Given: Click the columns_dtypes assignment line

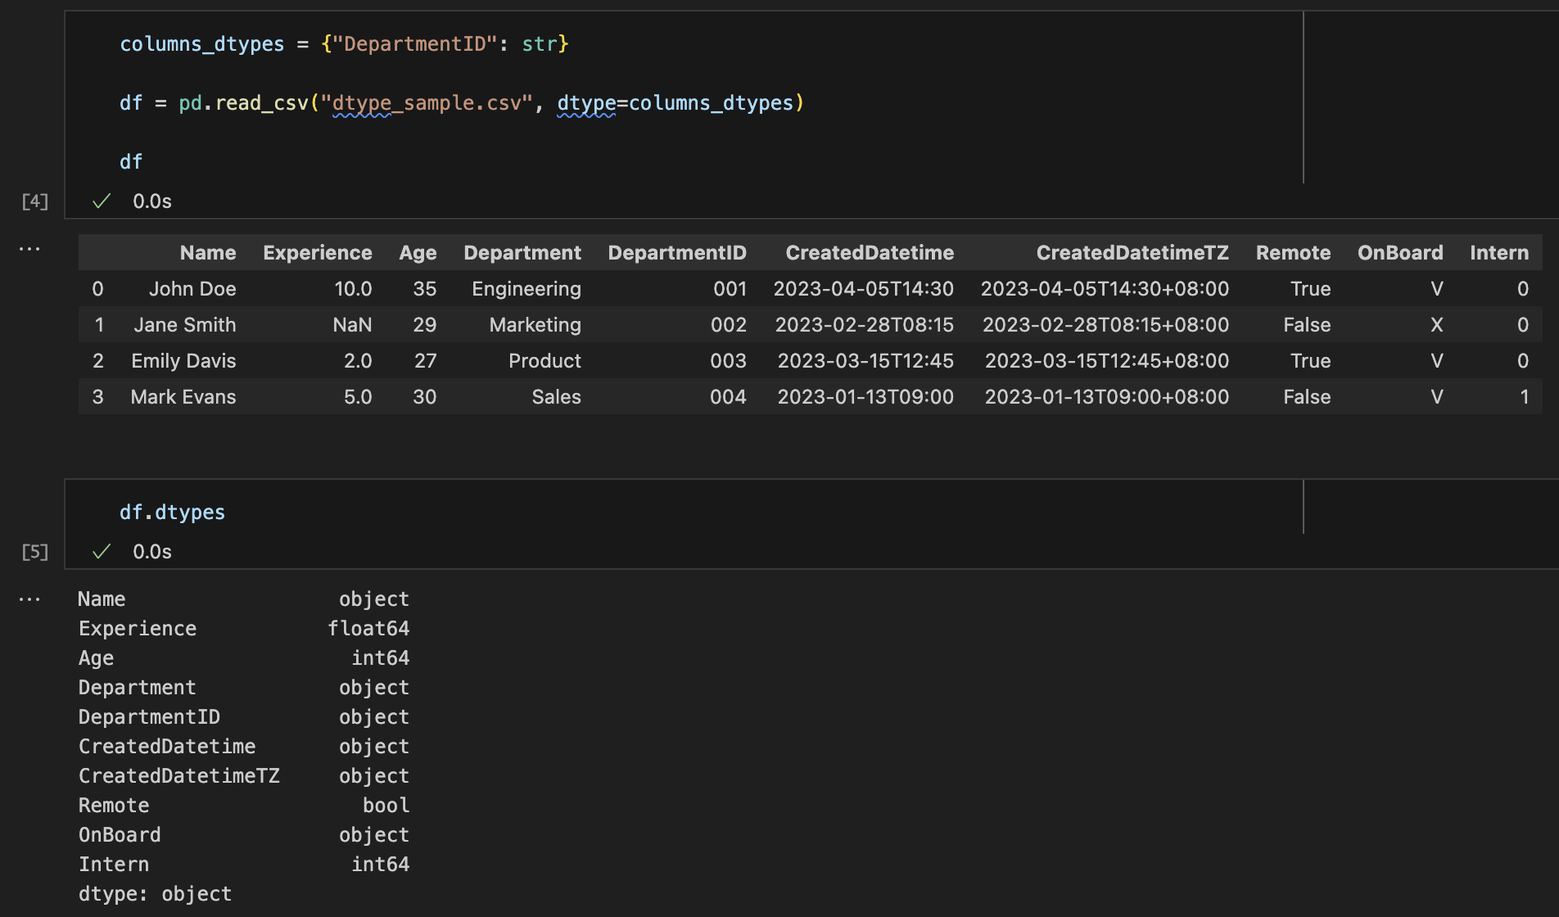Looking at the screenshot, I should tap(344, 44).
